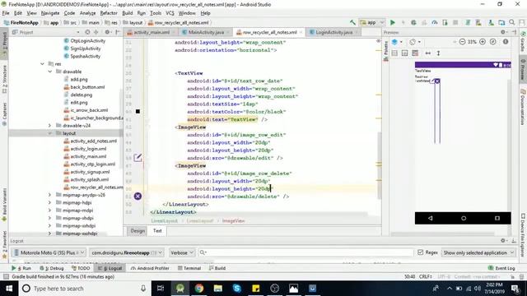Viewport: 527px width, 296px height.
Task: Expand the mipmap-anydpi-v26 folder
Action: (49, 195)
